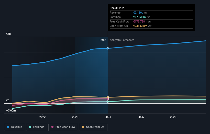Click the Free Cash Flow tooltip row label
The height and width of the screenshot is (134, 210).
click(x=119, y=21)
